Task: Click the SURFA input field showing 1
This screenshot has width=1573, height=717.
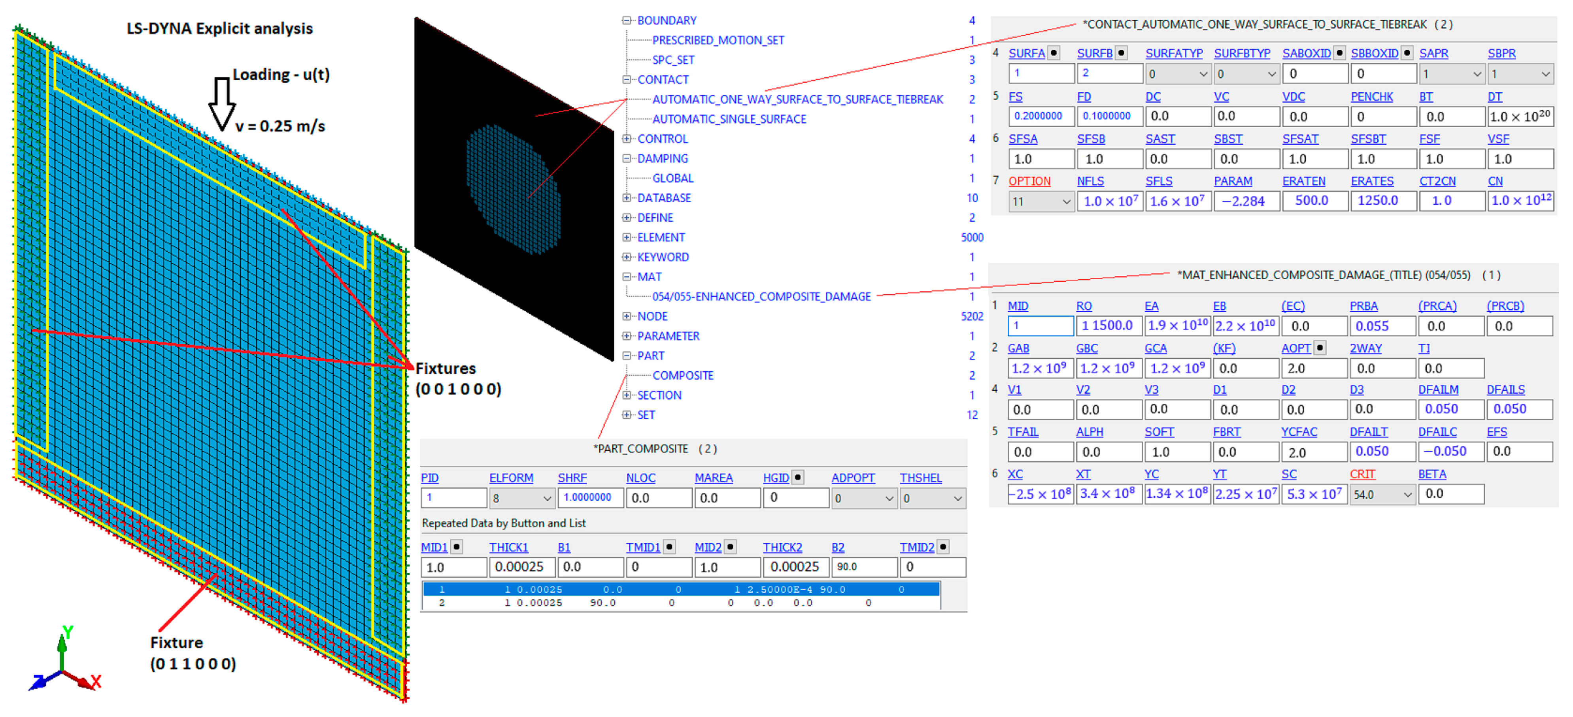Action: point(1041,74)
